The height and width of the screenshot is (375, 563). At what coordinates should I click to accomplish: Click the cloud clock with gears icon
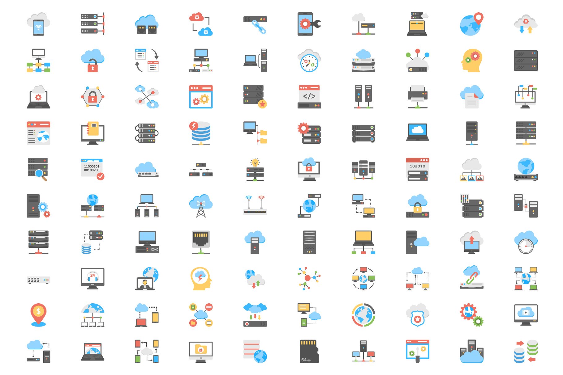click(309, 60)
